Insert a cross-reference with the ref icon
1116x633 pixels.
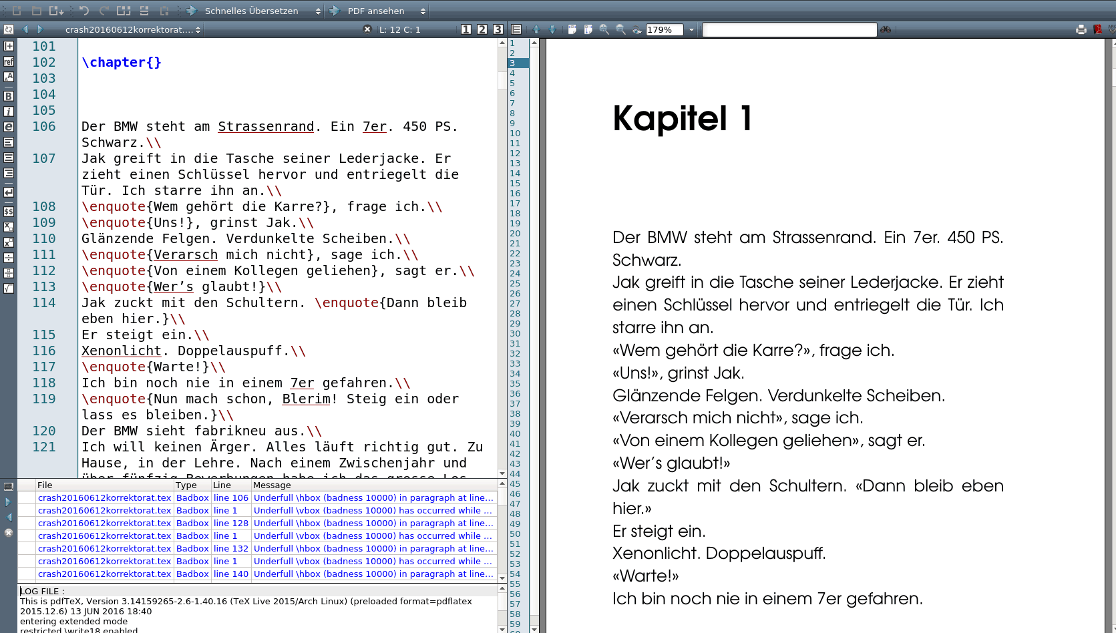pyautogui.click(x=9, y=61)
